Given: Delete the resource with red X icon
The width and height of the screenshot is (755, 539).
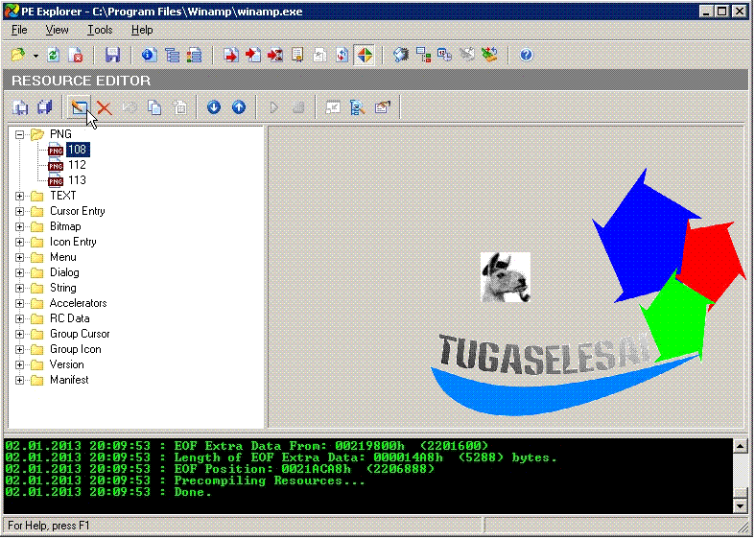Looking at the screenshot, I should click(x=104, y=107).
